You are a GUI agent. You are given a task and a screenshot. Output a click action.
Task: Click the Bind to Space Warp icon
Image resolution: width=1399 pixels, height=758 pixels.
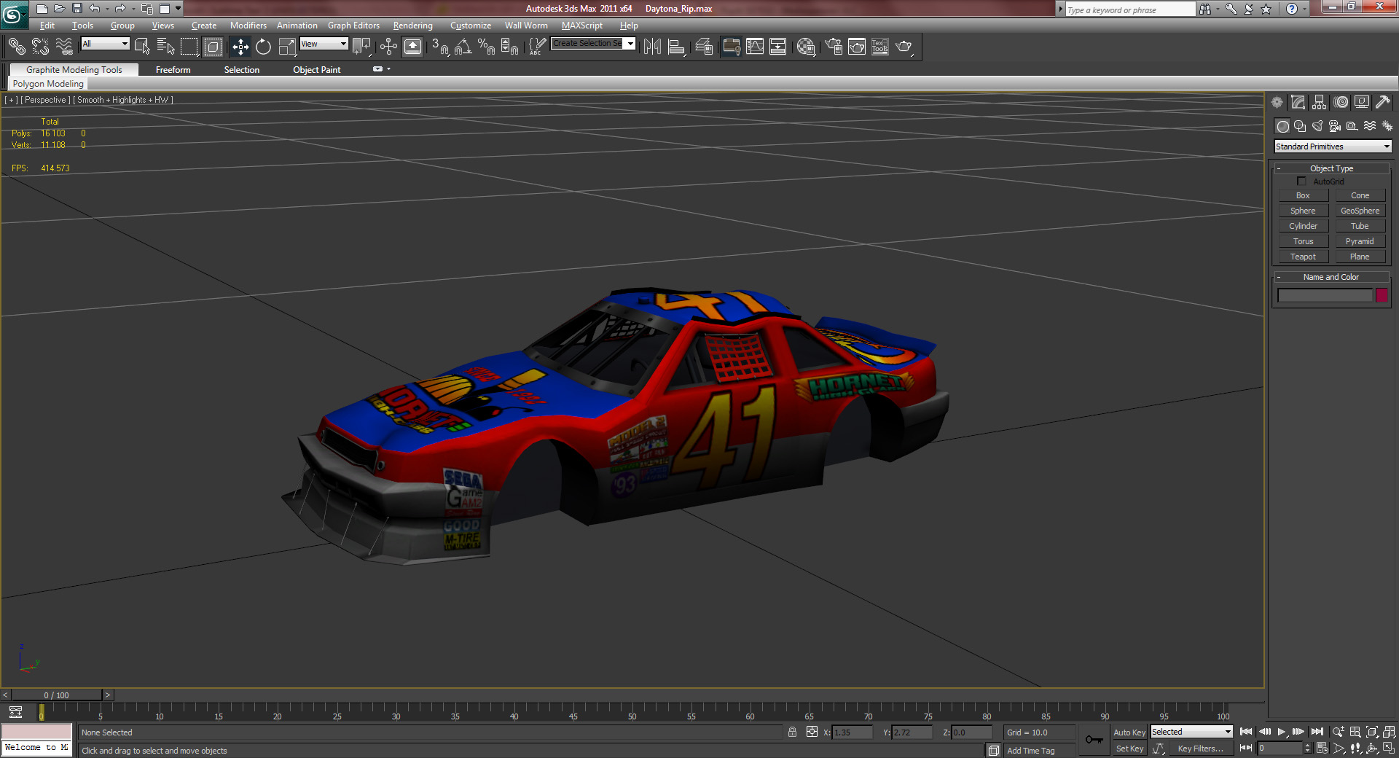(64, 47)
